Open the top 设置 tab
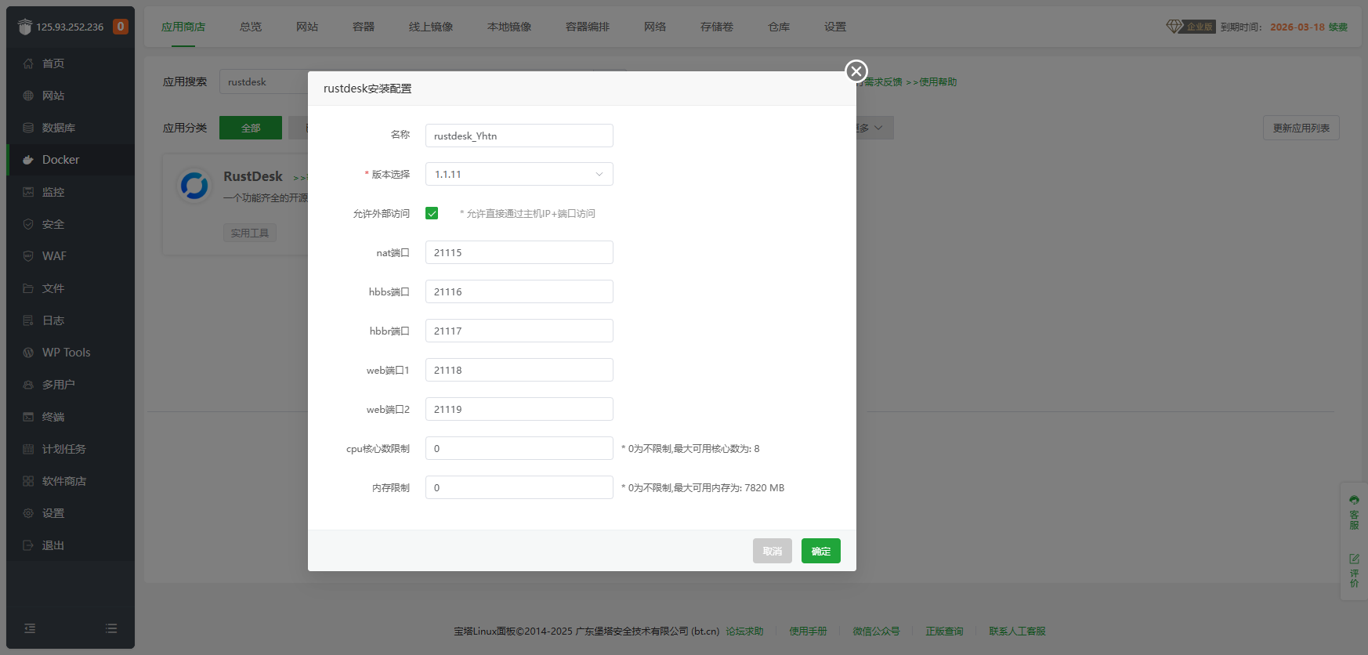 click(835, 27)
